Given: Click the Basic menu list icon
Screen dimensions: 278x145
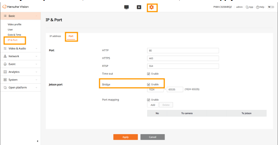Looking at the screenshot, I should [x=5, y=16].
